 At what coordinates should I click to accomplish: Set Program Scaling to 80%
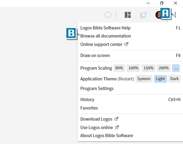[119, 68]
